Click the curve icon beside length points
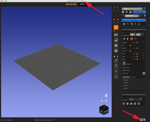This screenshot has height=122, width=150. (x=143, y=34)
